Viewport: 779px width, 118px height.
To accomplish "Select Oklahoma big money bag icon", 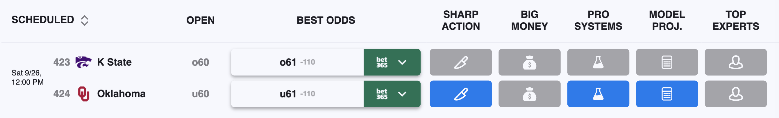I will click(529, 94).
